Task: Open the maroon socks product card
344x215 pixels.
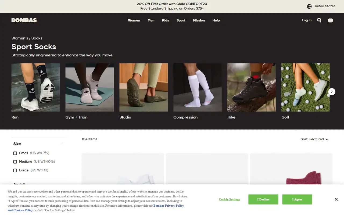Action: (x=291, y=169)
